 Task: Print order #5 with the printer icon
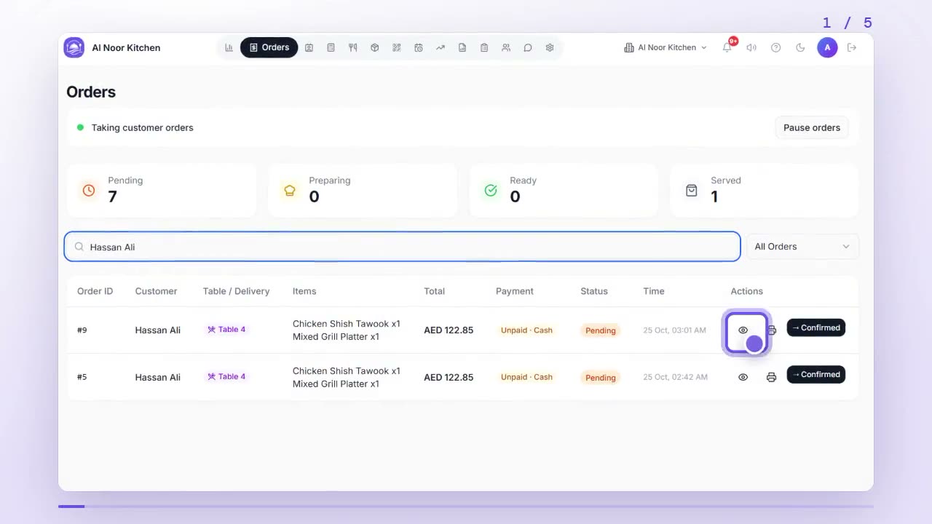coord(771,377)
